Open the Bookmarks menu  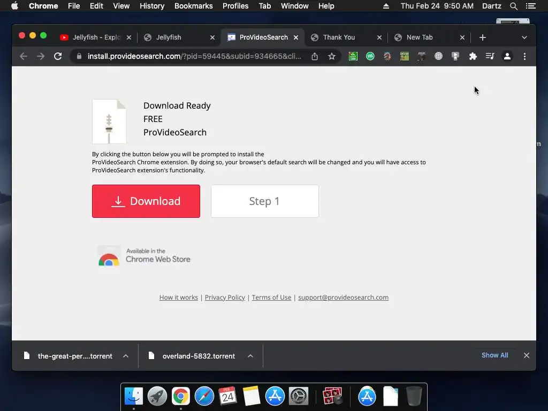pos(194,6)
